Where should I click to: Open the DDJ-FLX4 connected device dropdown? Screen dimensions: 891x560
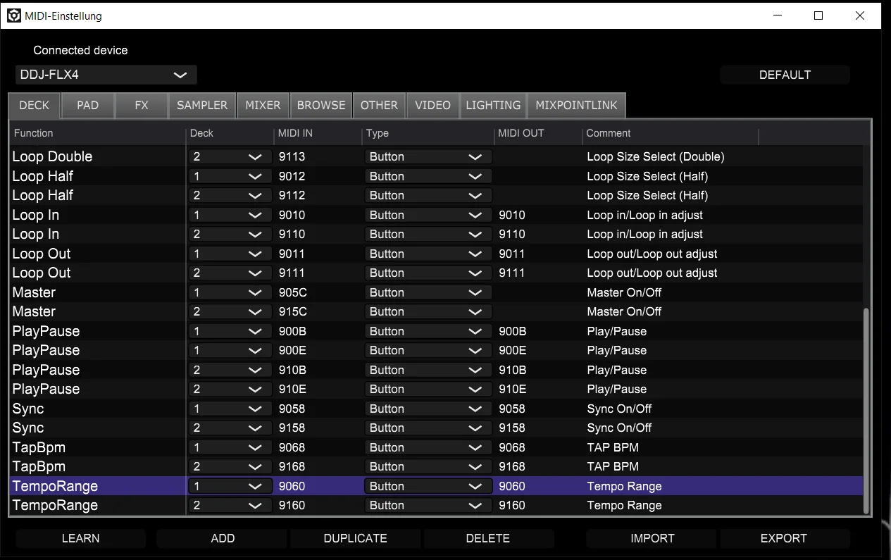pos(106,75)
